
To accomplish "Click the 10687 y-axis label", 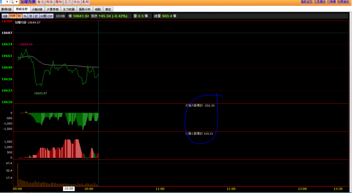I will click(7, 33).
